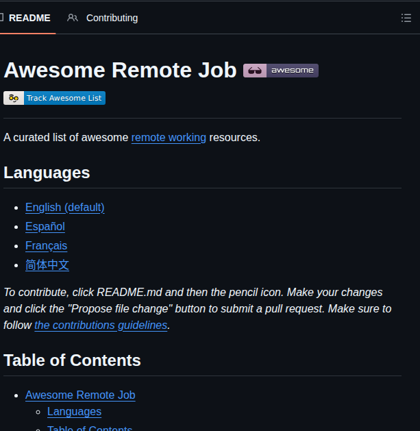Viewport: 420px width, 431px height.
Task: Select English (default) language link
Action: (65, 207)
